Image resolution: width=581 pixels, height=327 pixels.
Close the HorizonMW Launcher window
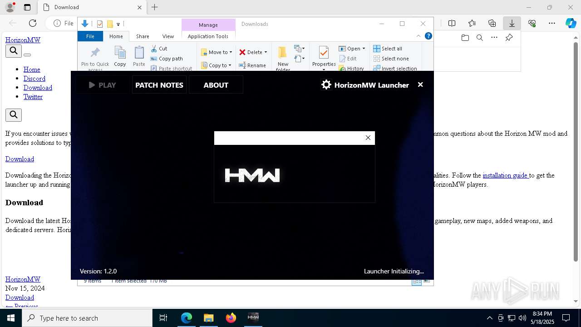[x=420, y=84]
